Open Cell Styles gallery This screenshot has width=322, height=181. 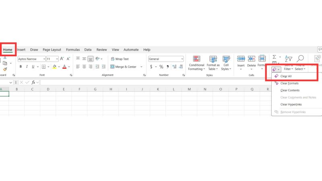point(226,63)
